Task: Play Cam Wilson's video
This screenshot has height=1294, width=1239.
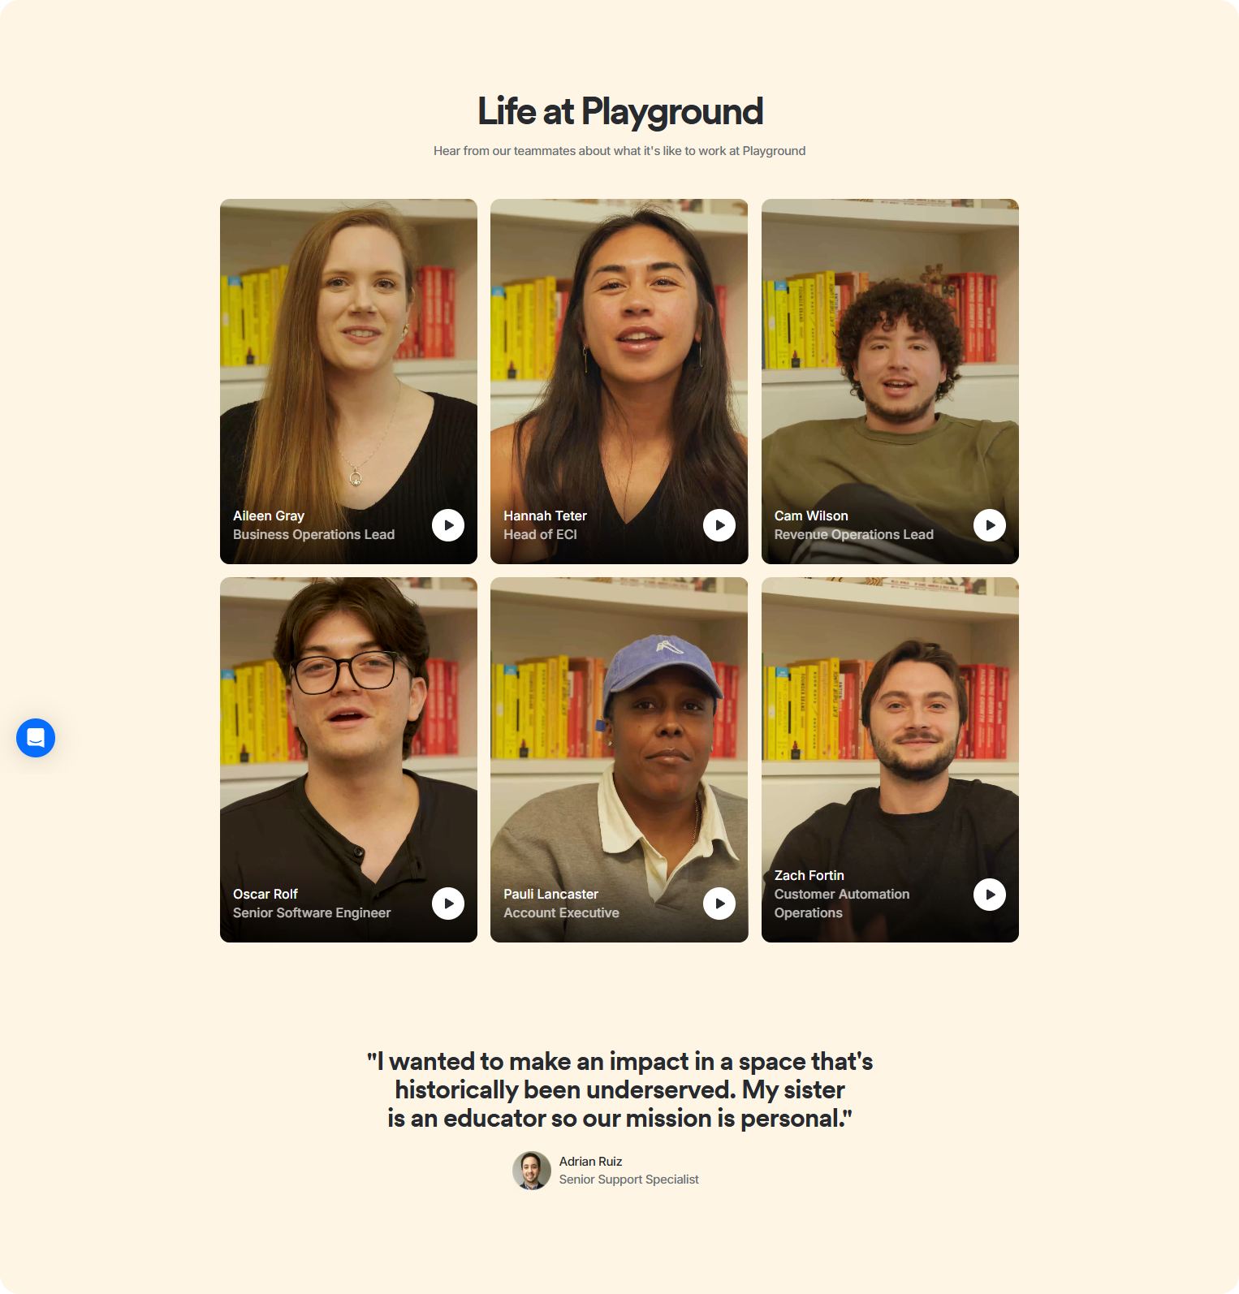Action: (x=990, y=525)
